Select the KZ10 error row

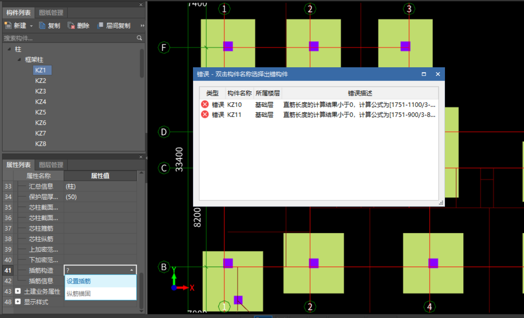[319, 105]
